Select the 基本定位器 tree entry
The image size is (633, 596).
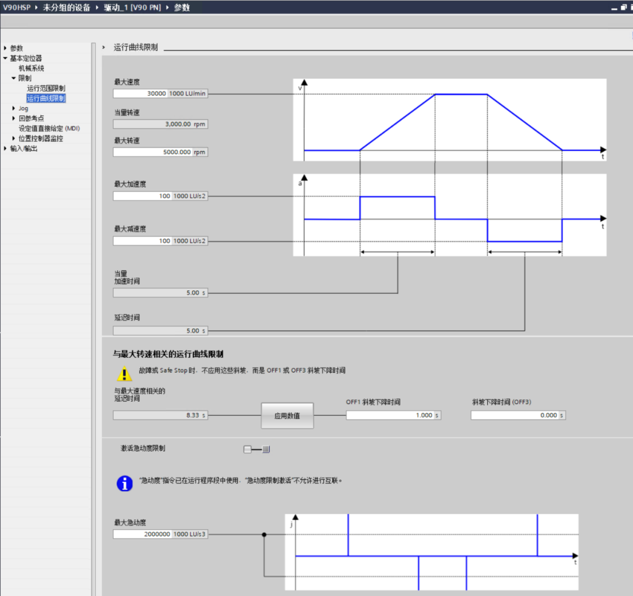point(26,58)
